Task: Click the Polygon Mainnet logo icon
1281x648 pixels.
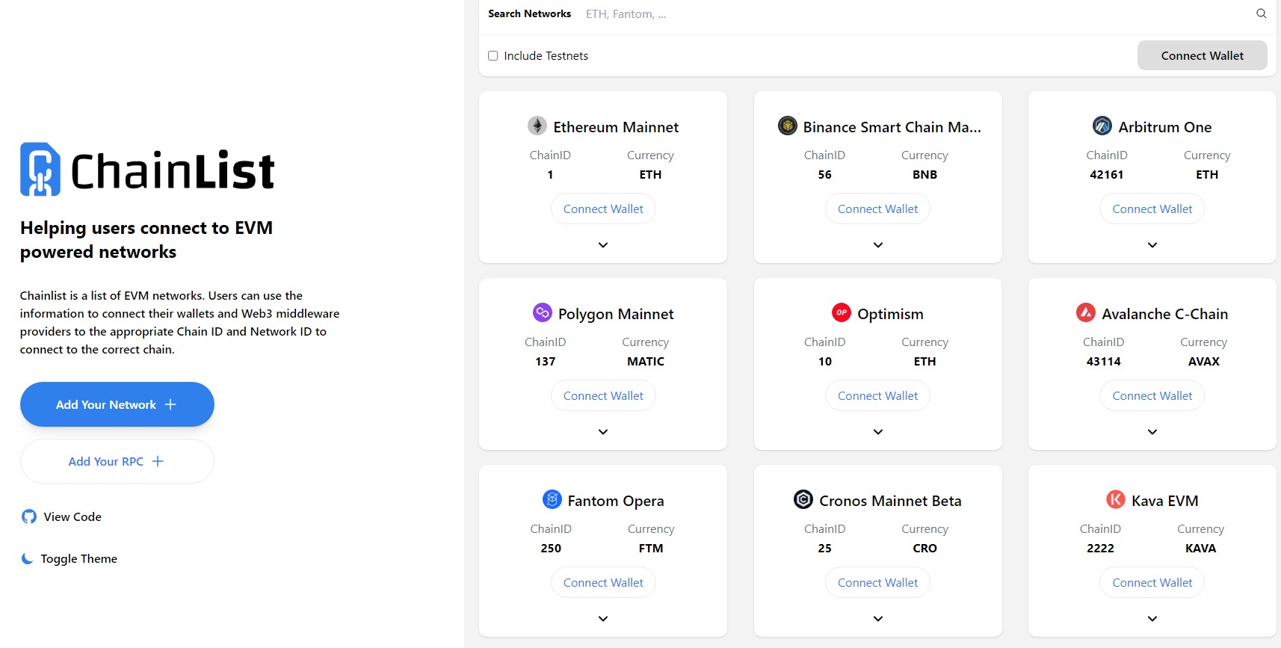Action: click(x=542, y=312)
